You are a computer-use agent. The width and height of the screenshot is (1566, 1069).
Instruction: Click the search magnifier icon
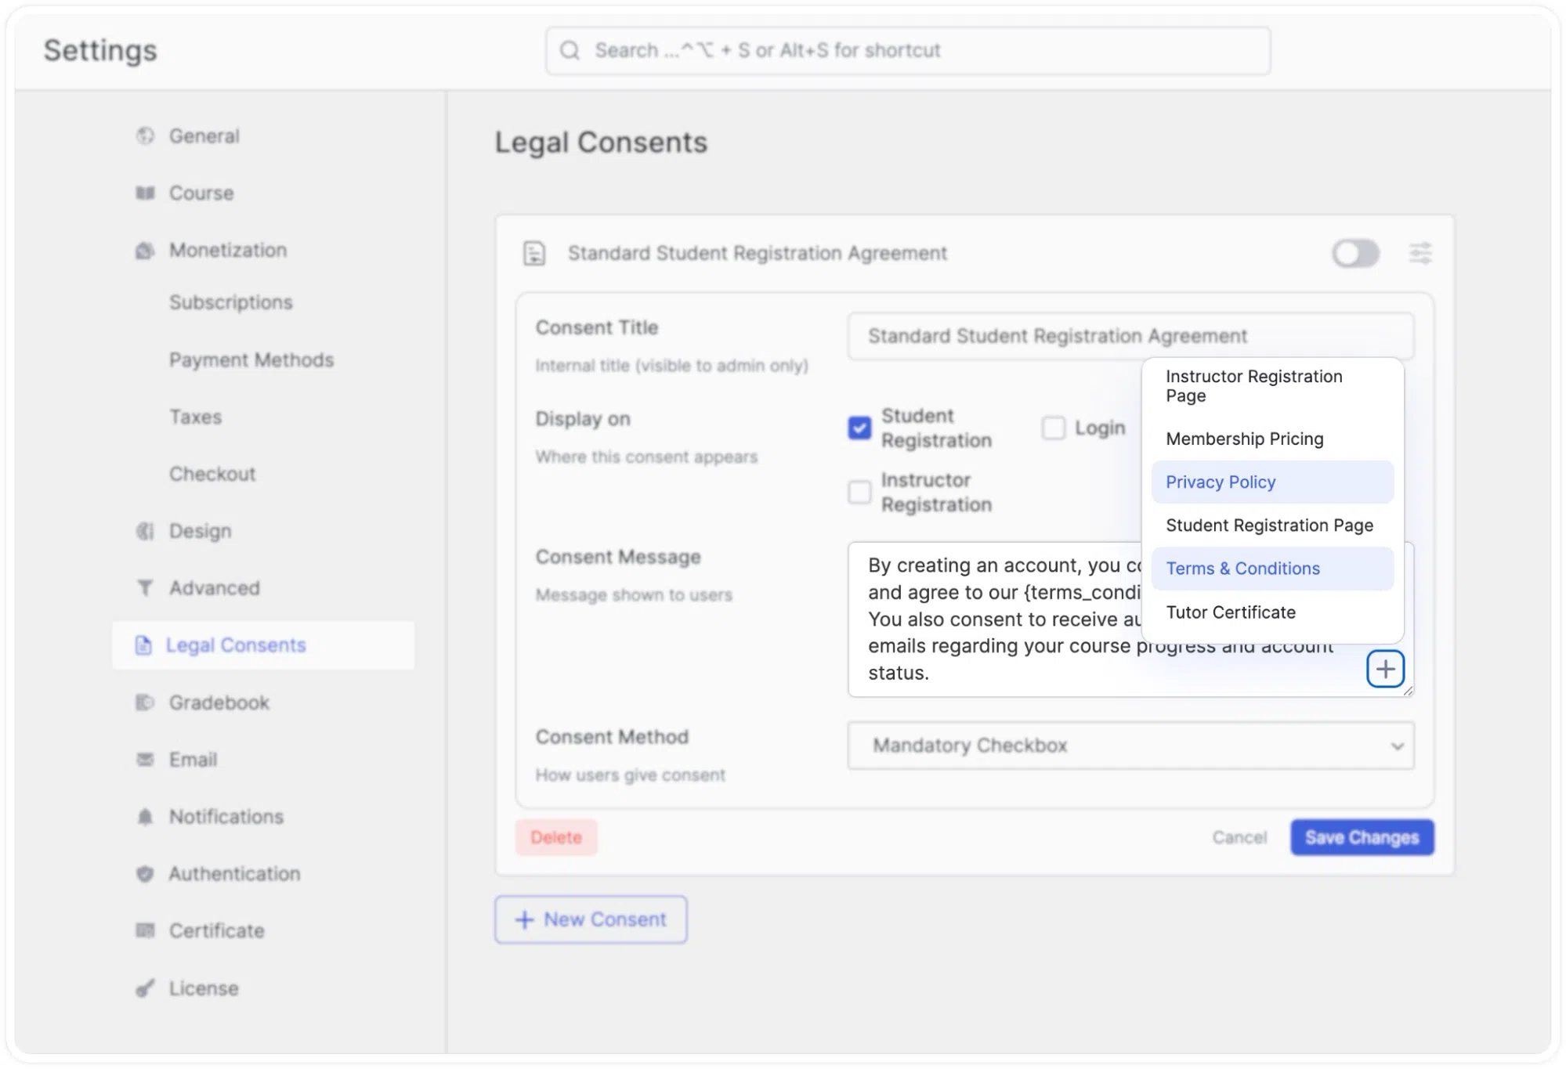pos(570,51)
